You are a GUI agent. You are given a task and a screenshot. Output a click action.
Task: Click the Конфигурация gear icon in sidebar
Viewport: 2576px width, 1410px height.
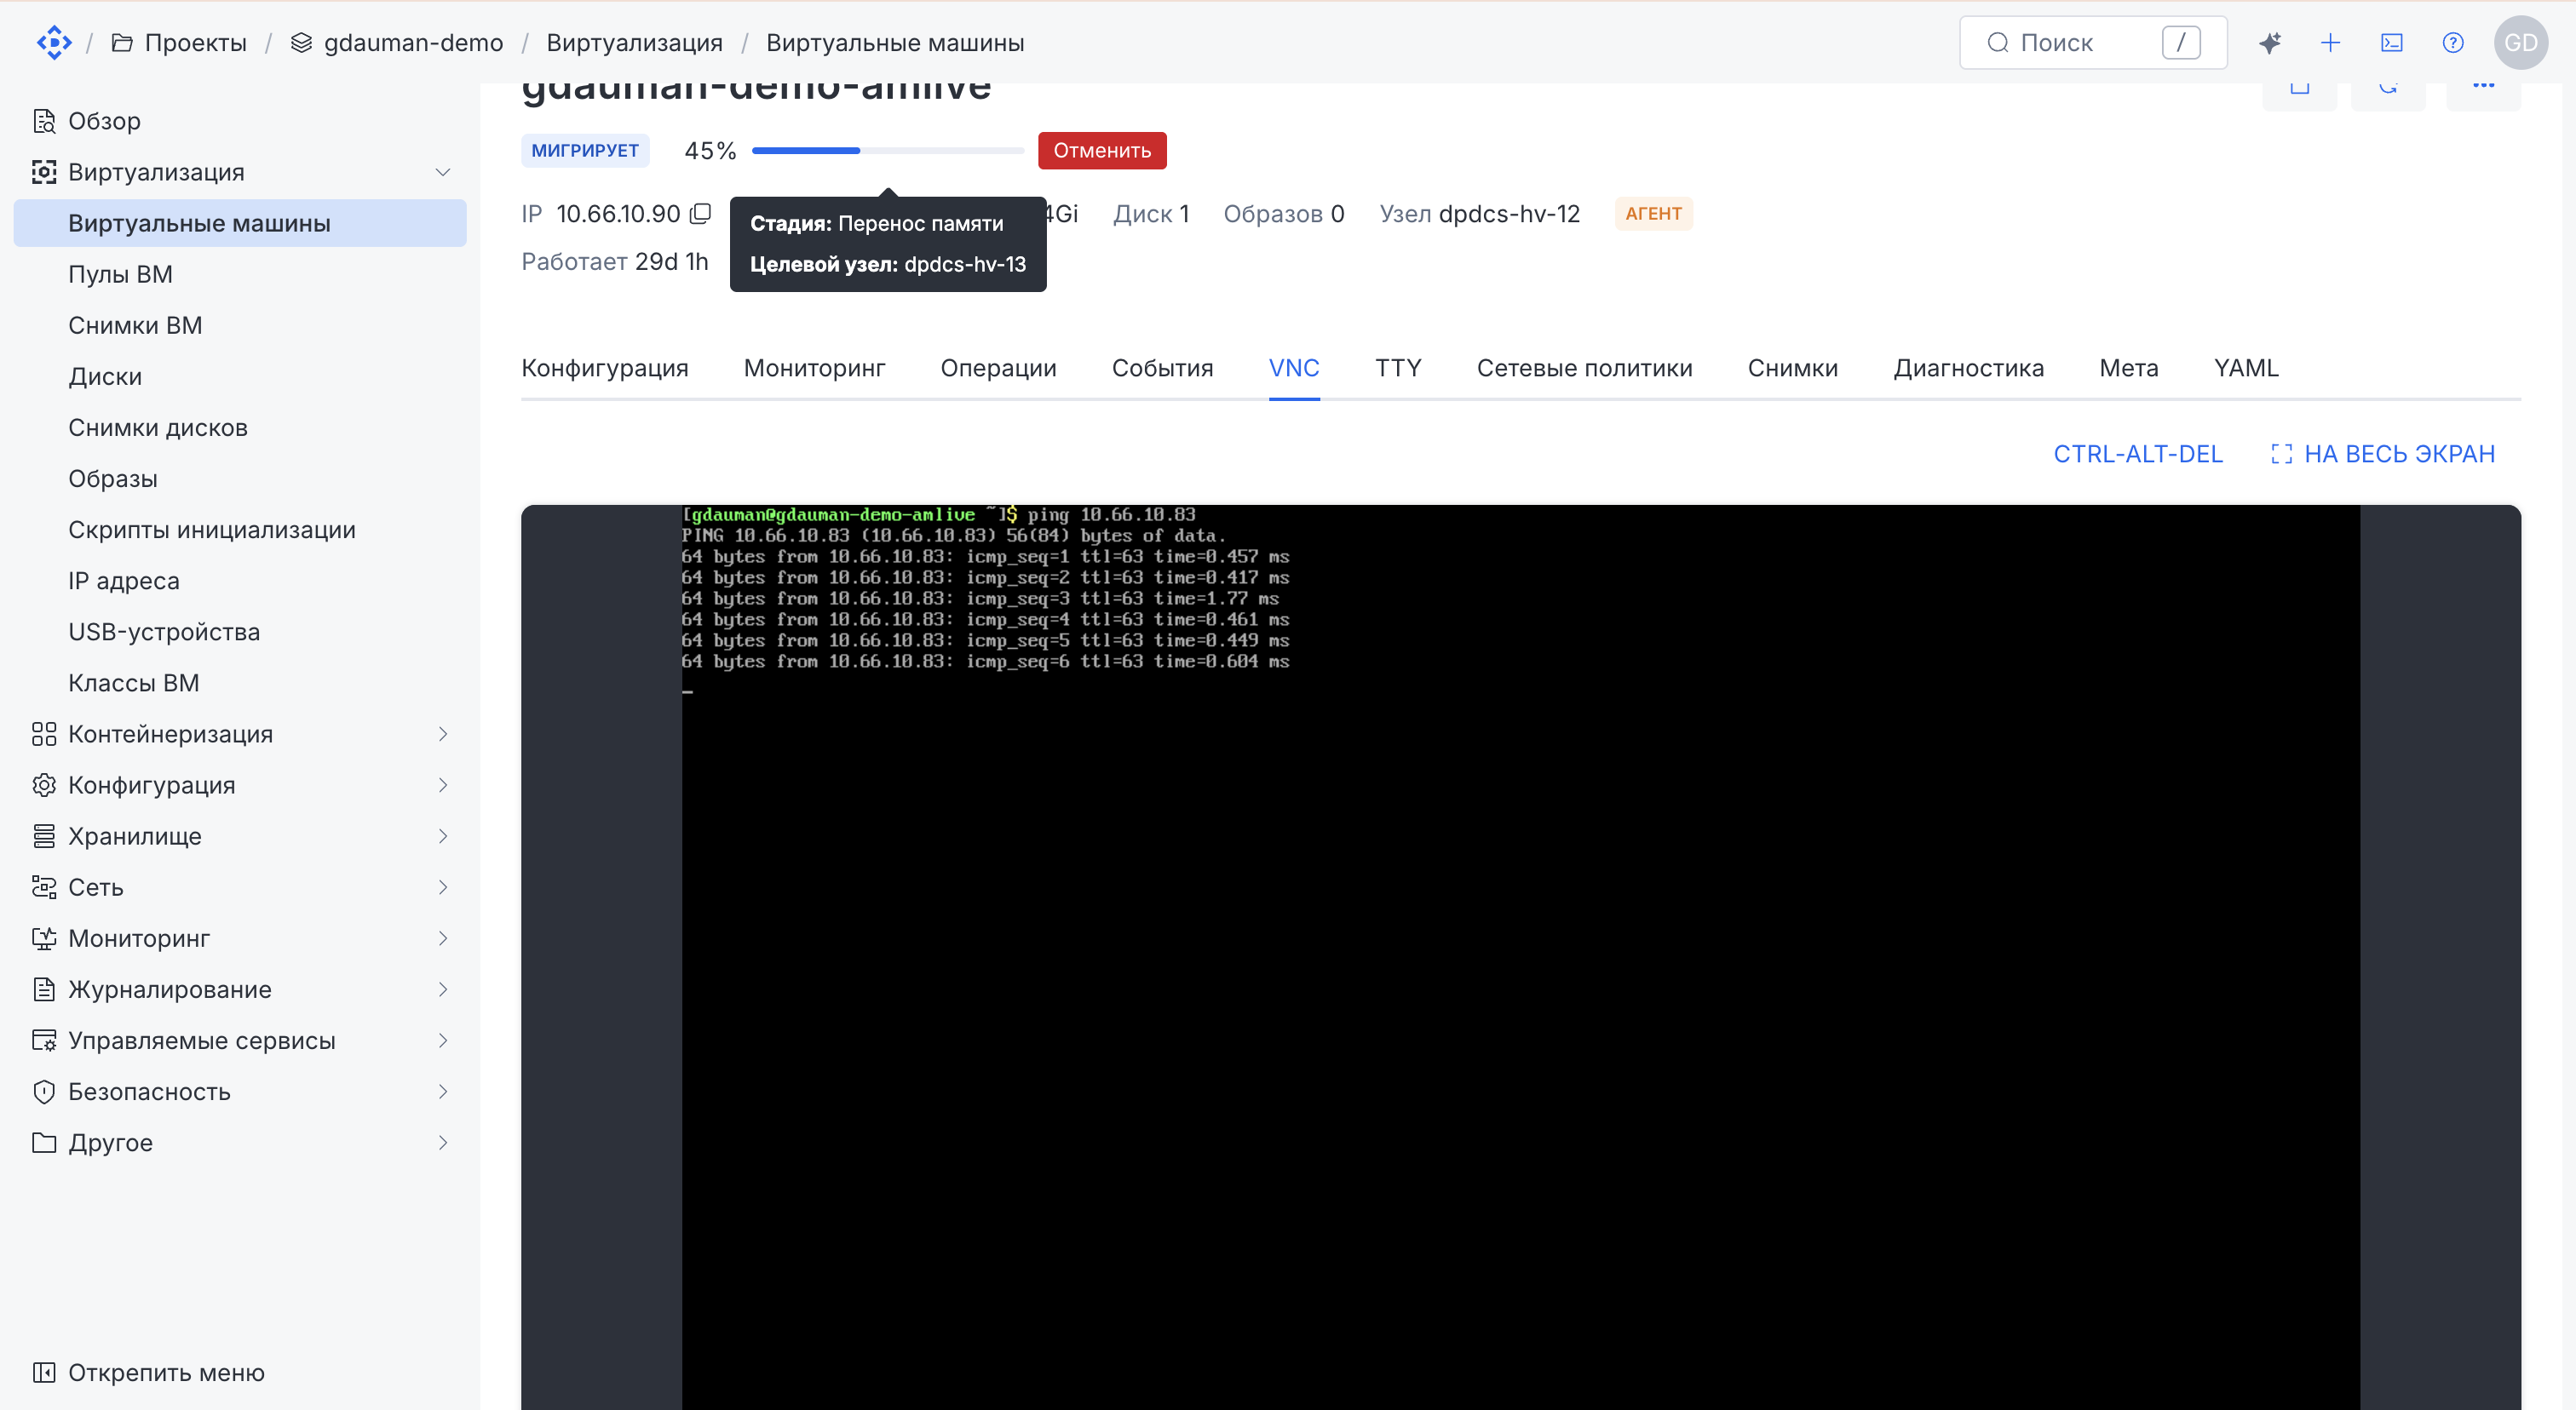[44, 784]
